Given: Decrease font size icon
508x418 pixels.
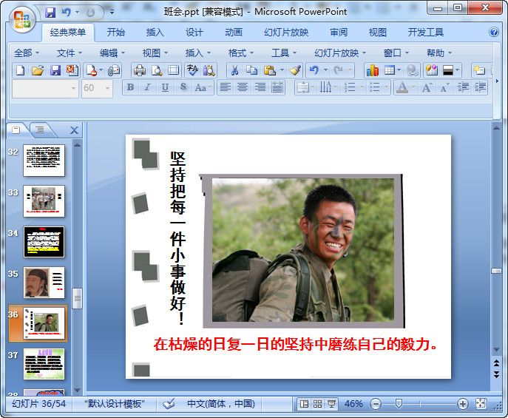Looking at the screenshot, I should pos(445,87).
